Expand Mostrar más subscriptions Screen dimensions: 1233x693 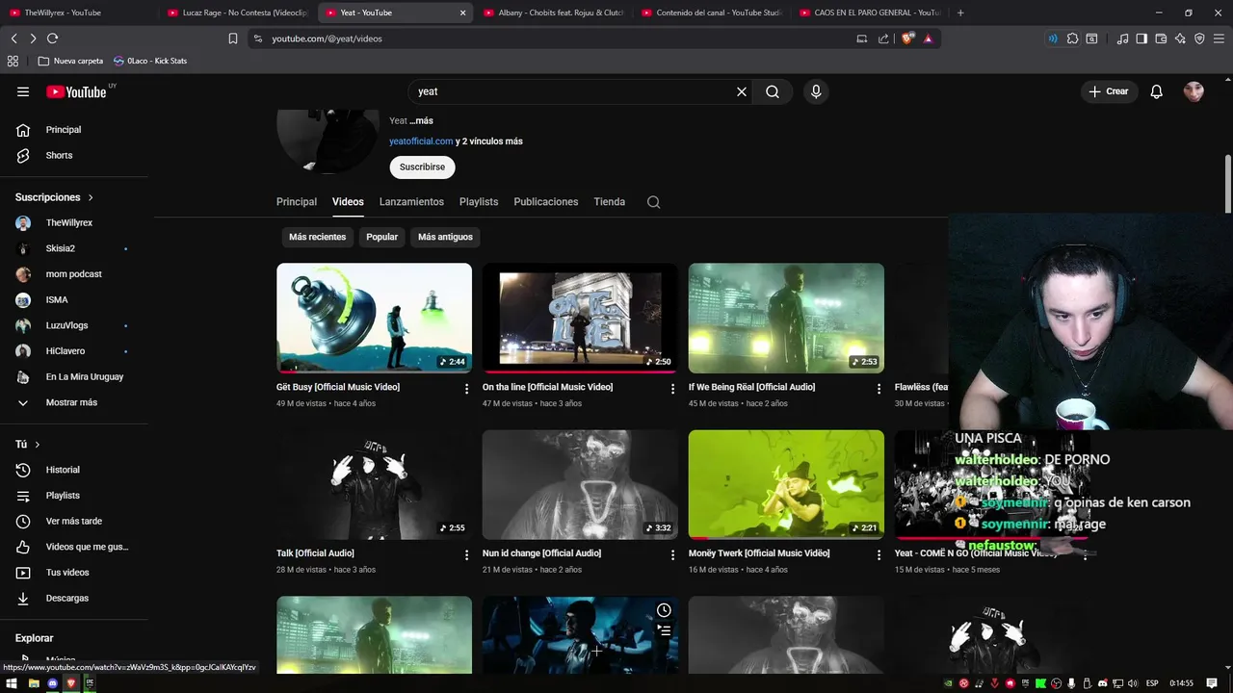(73, 402)
